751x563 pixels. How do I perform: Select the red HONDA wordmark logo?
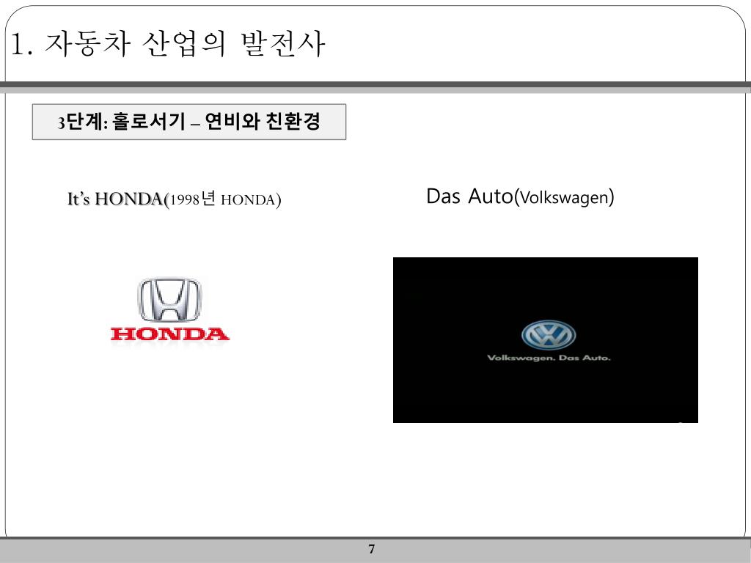169,334
